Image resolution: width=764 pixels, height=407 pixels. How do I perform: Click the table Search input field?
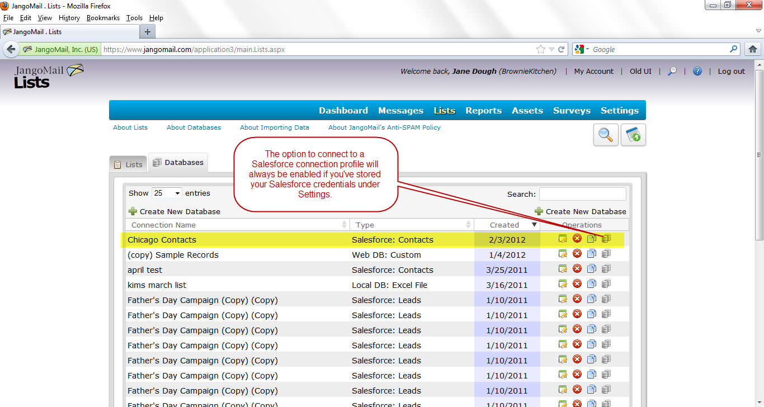coord(583,194)
